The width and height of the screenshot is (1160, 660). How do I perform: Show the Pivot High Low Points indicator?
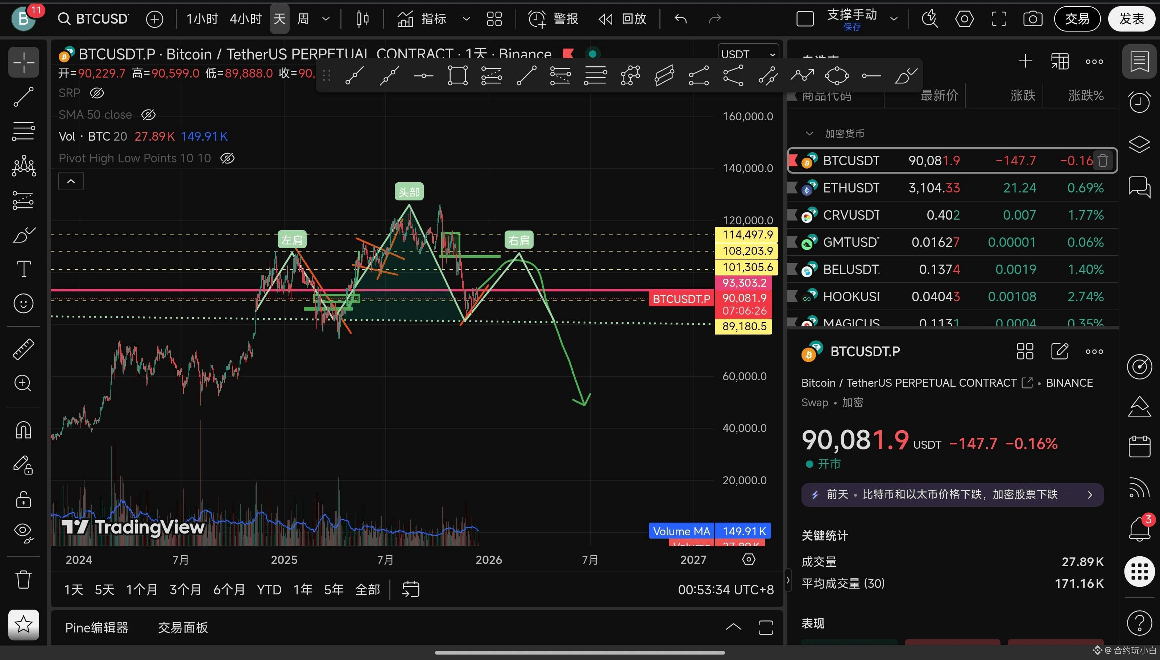[x=227, y=158]
